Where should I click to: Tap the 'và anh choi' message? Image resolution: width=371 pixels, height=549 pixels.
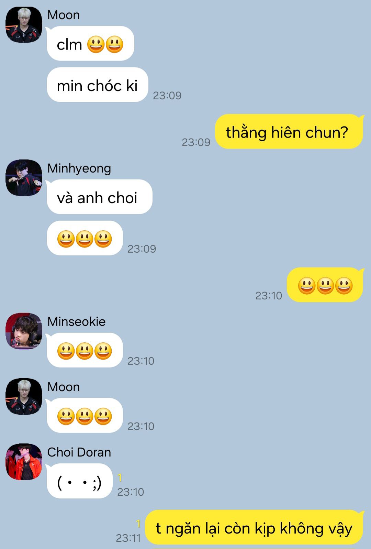tap(100, 197)
